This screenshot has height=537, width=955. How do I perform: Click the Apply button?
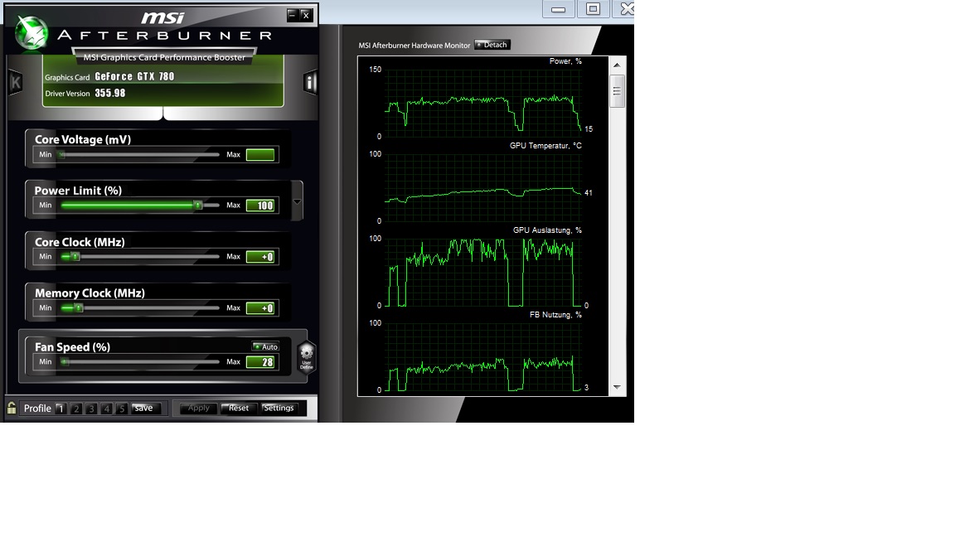coord(199,408)
